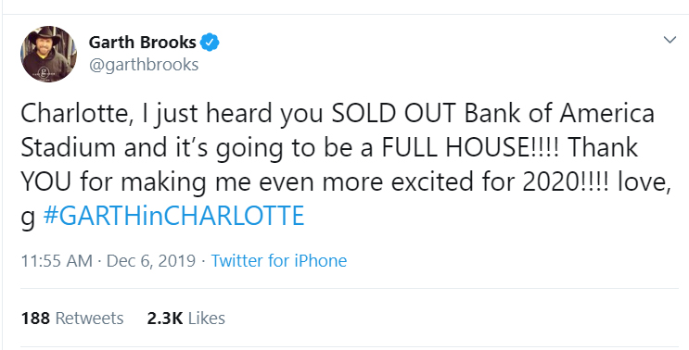
Task: Click the word love, ending the third line
Action: [x=644, y=182]
